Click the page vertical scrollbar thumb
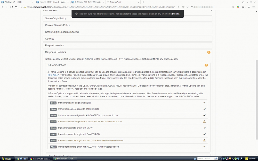The height and width of the screenshot is (161, 258). point(257,100)
